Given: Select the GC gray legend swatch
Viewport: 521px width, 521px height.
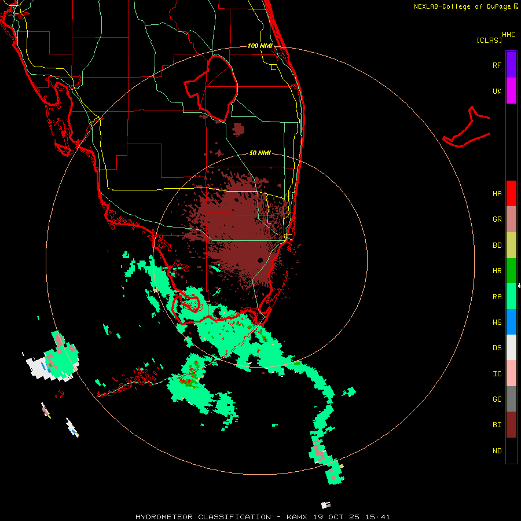Looking at the screenshot, I should tap(511, 399).
